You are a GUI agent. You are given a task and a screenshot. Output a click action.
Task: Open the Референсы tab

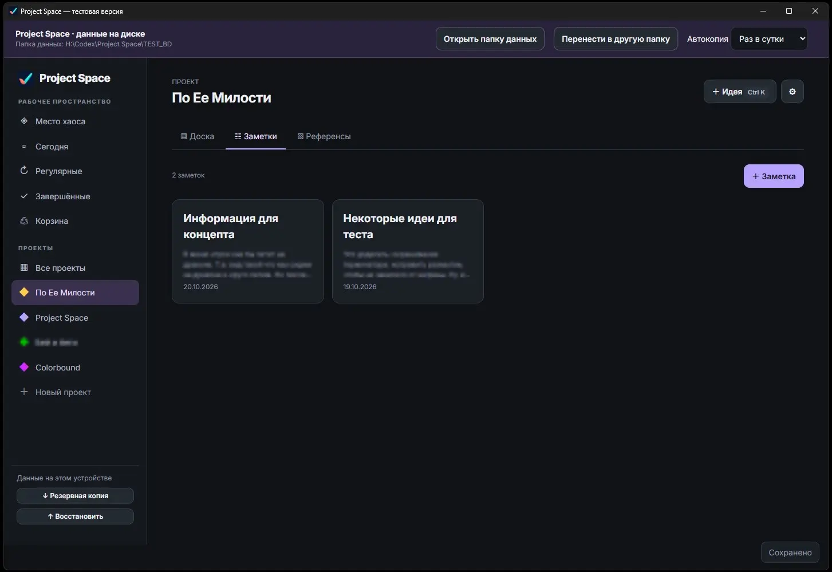tap(324, 136)
